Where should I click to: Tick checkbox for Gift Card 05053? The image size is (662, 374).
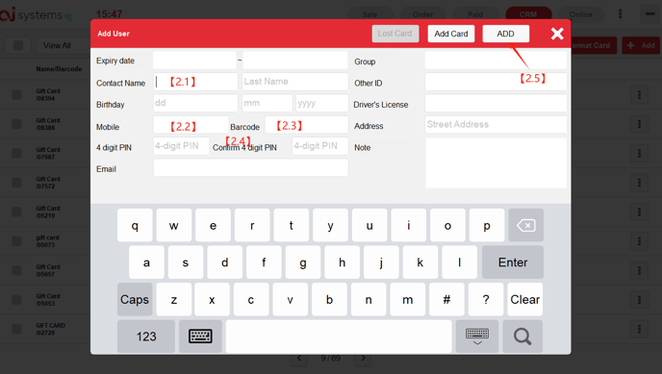[16, 300]
